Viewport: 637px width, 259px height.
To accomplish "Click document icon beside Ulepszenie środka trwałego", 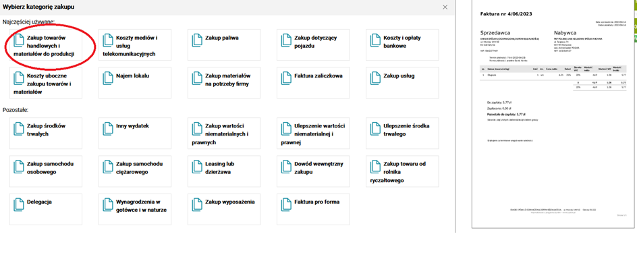I will 376,128.
